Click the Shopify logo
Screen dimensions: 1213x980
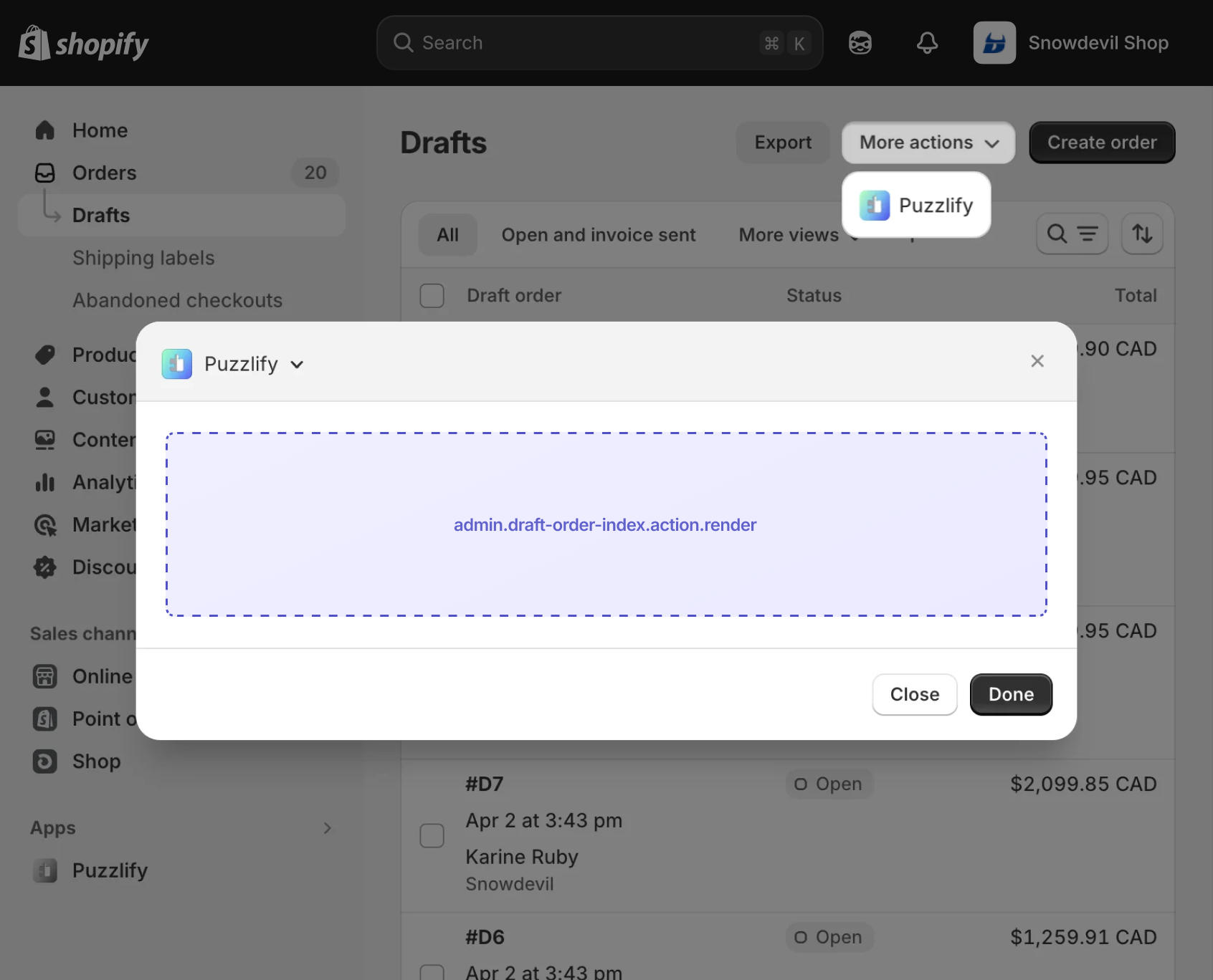83,43
